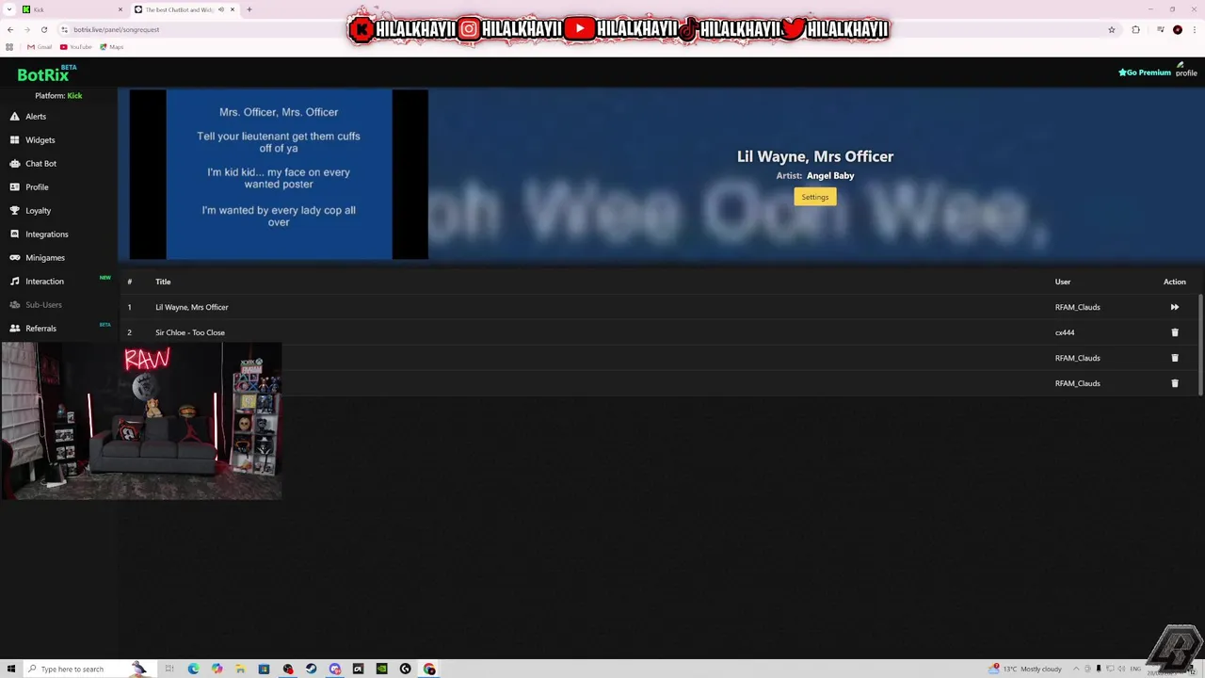Open the NVIDIA app from the taskbar

pyautogui.click(x=381, y=669)
